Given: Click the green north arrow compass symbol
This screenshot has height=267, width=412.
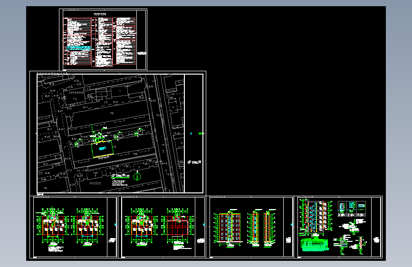Looking at the screenshot, I should (137, 176).
